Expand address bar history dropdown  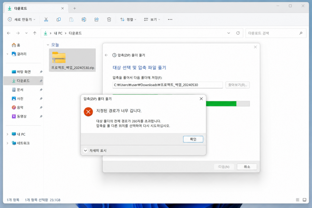229,33
